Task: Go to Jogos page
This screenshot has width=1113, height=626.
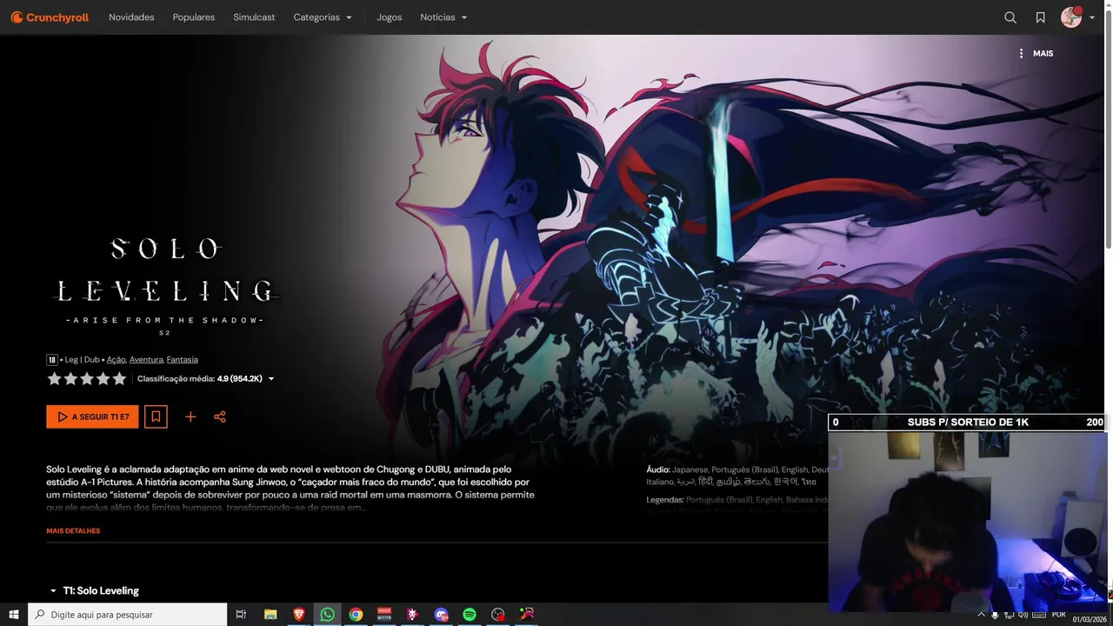Action: pos(390,17)
